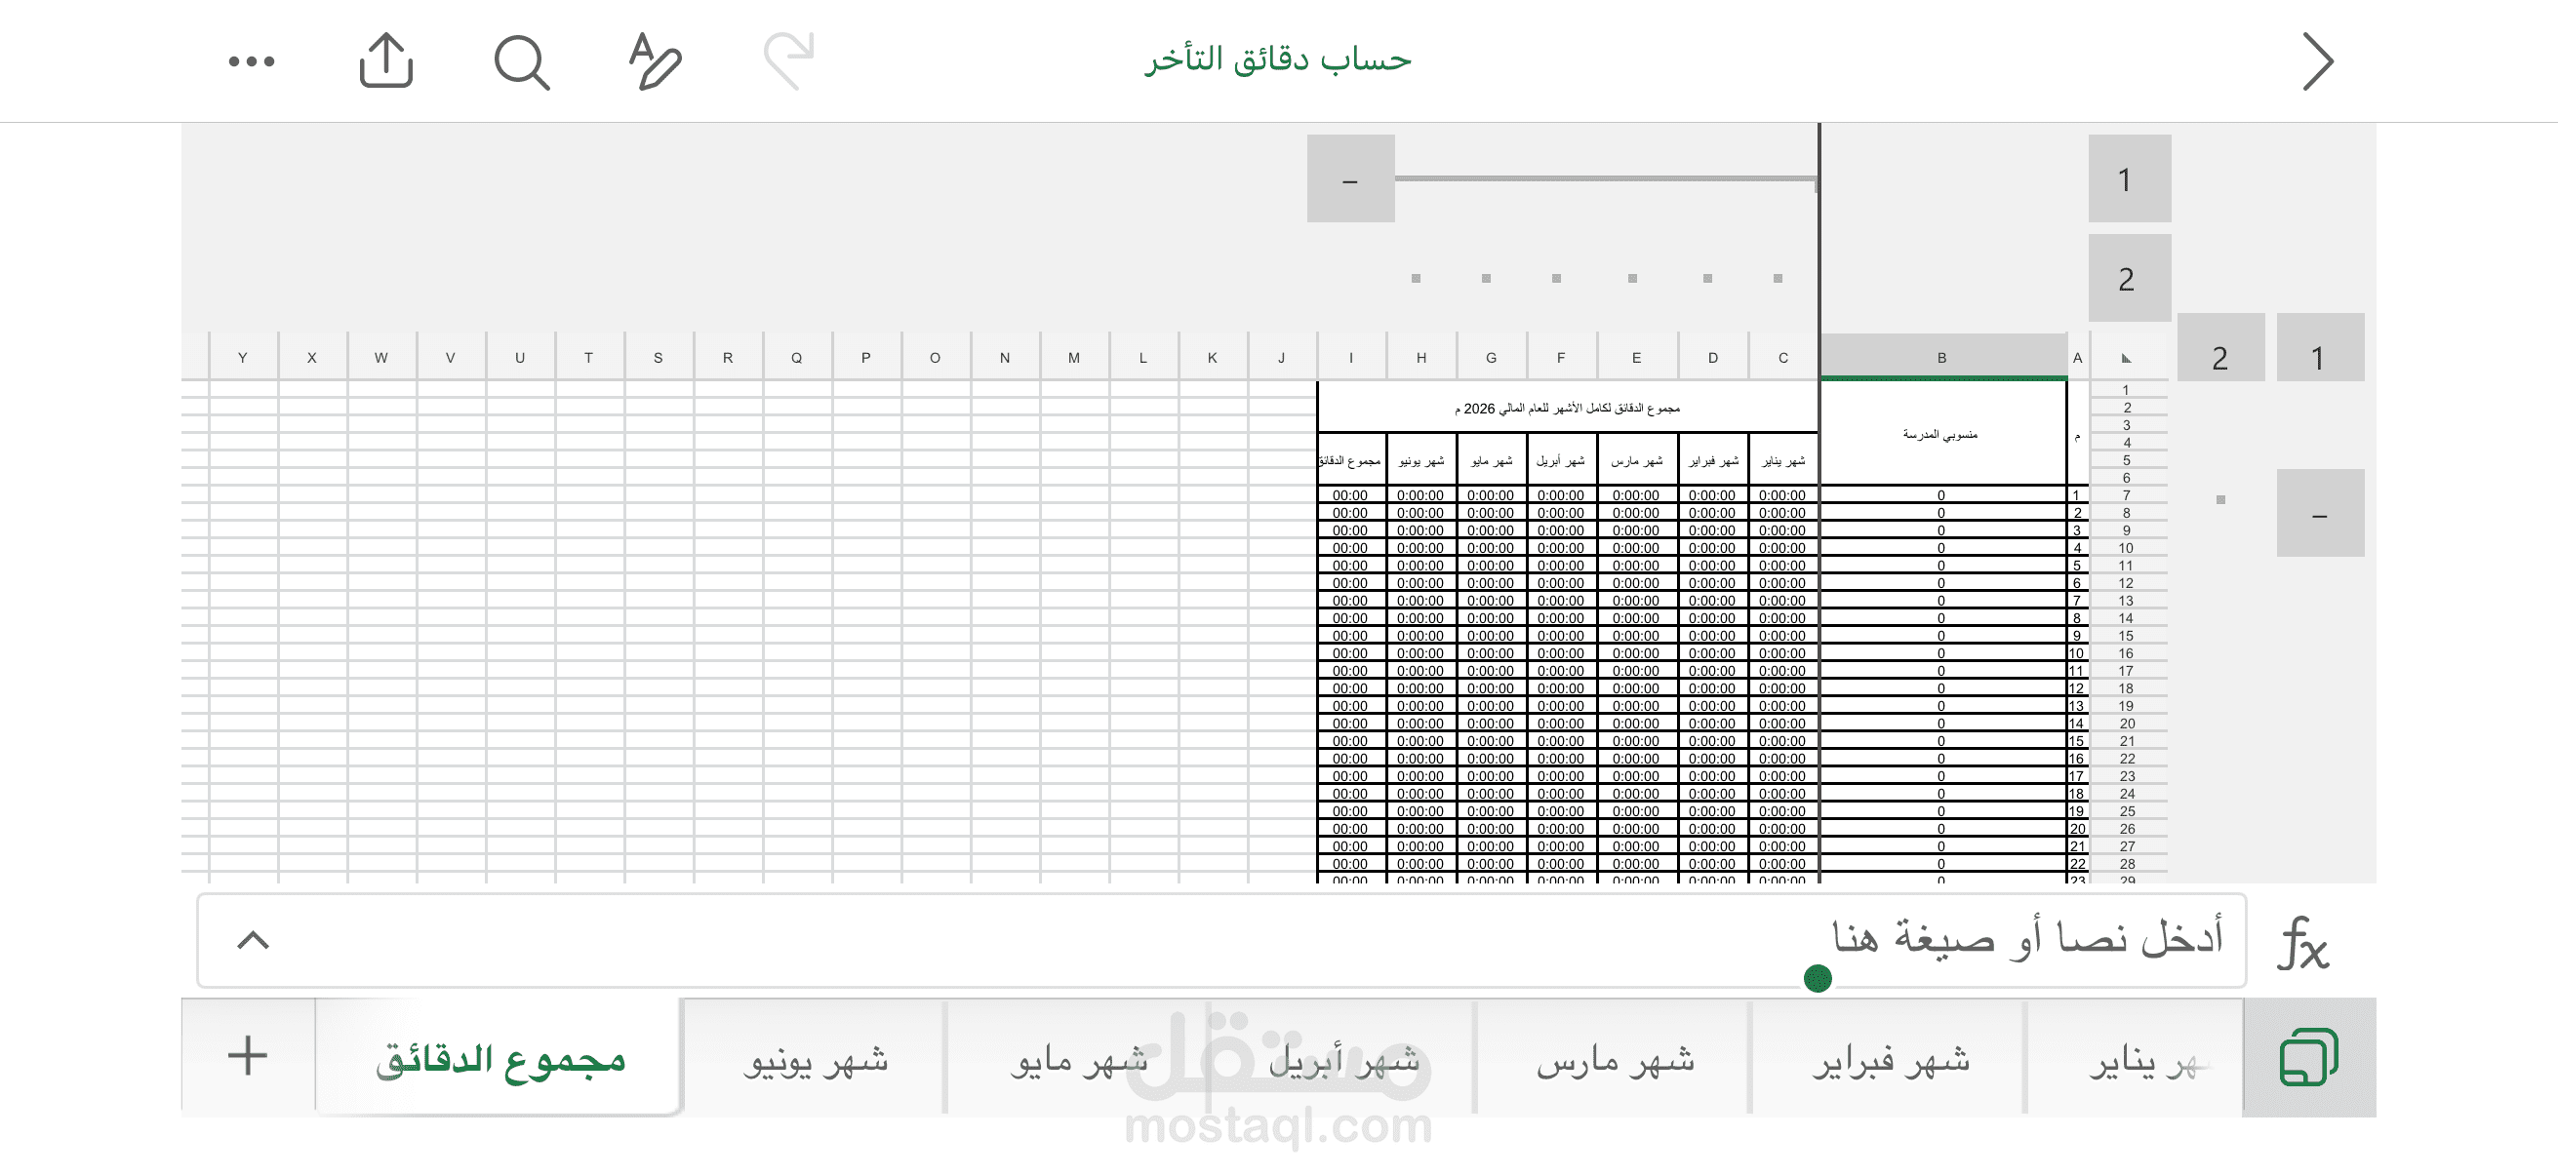The width and height of the screenshot is (2558, 1176).
Task: Open the Share options
Action: coord(385,59)
